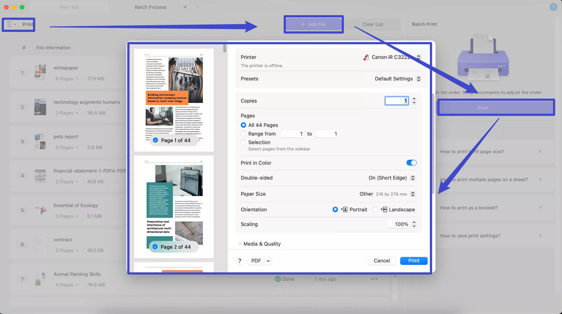562x314 pixels.
Task: Click the whitepaper file thumbnail icon
Action: click(x=40, y=73)
